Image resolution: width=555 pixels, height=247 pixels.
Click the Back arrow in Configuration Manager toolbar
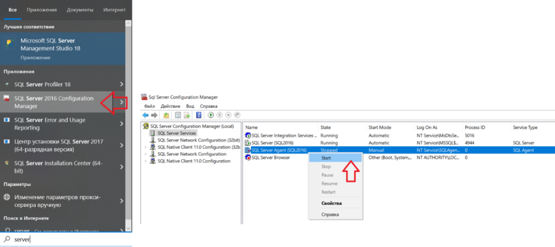point(145,115)
